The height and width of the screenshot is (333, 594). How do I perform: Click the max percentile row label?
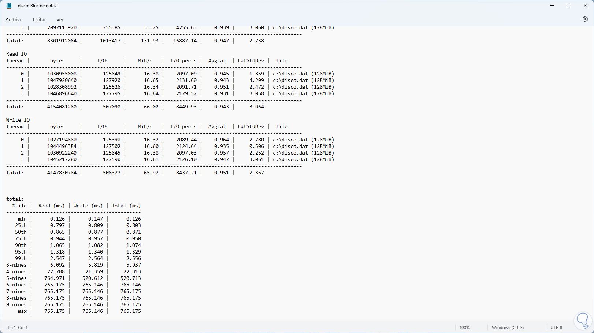(x=22, y=311)
